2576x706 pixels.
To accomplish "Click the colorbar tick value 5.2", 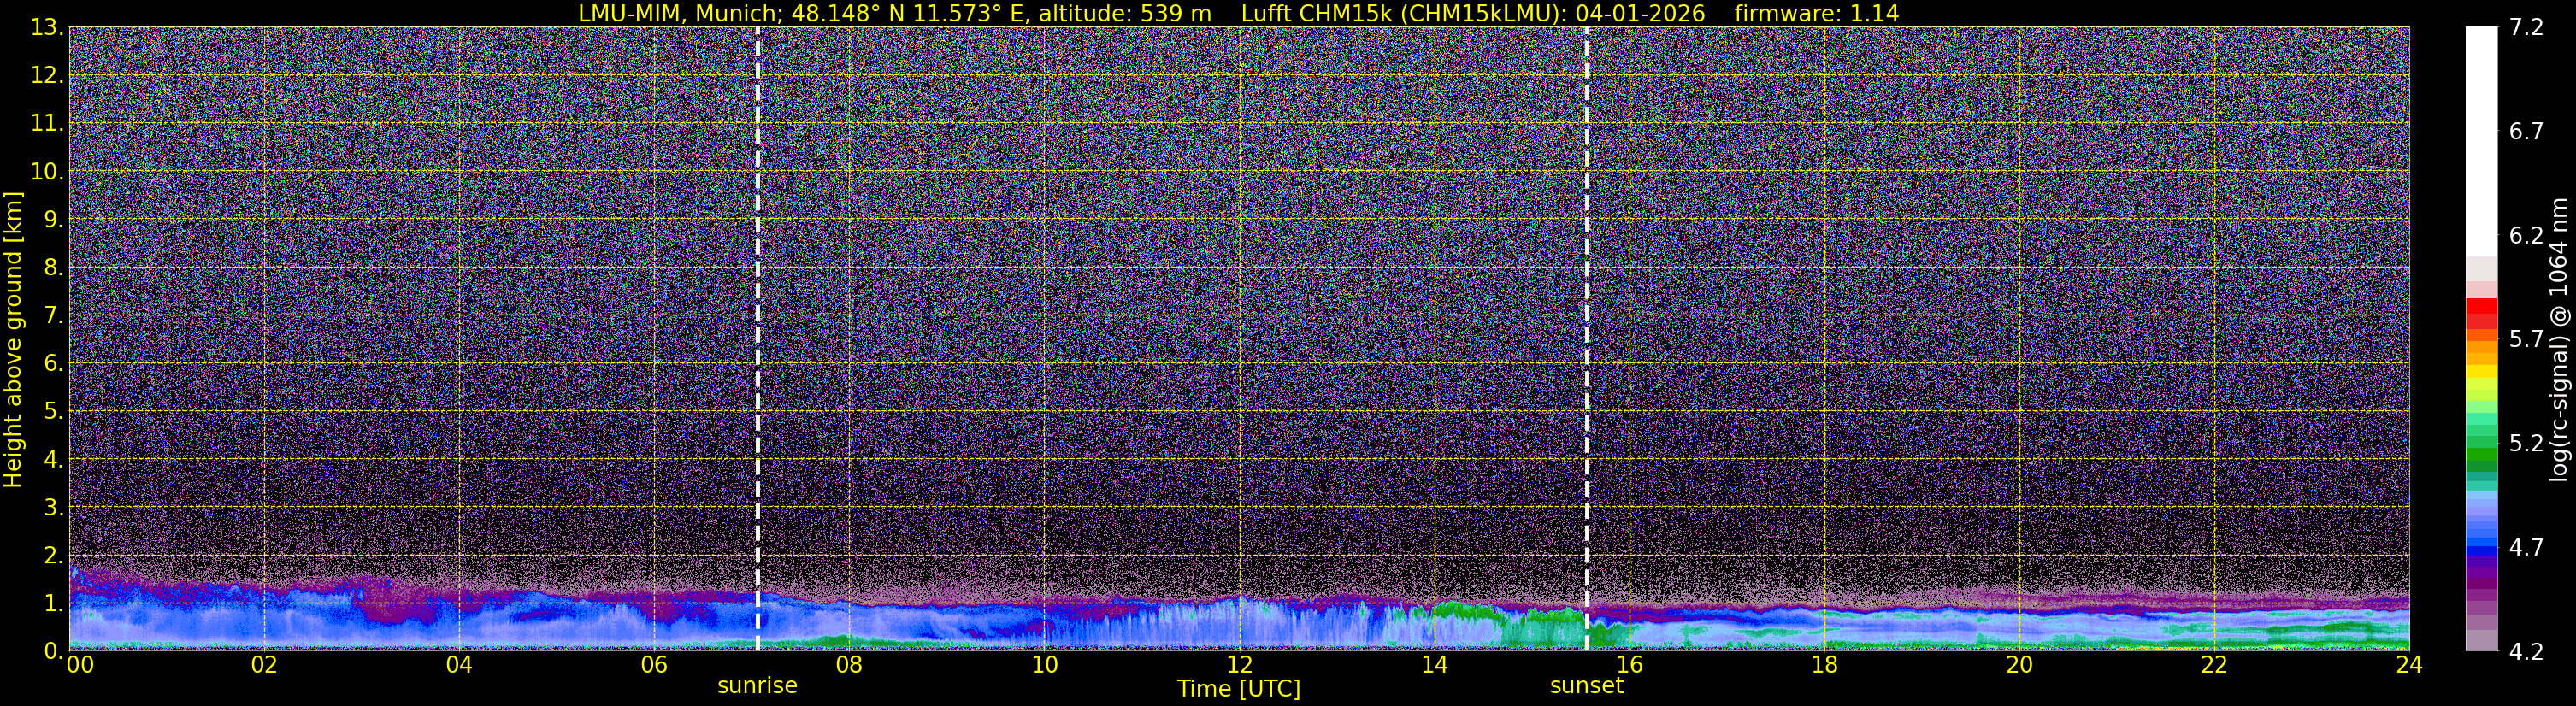I will tap(2526, 443).
